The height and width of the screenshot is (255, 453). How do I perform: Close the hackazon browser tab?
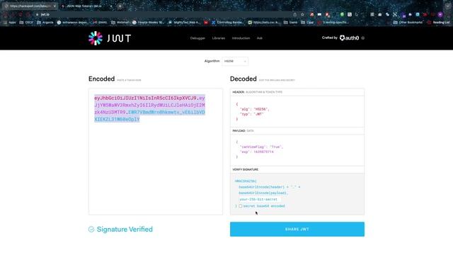pyautogui.click(x=55, y=6)
